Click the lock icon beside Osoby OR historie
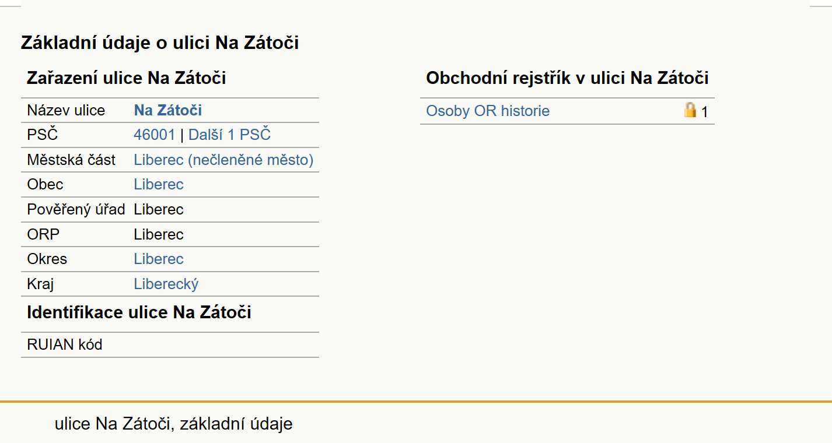This screenshot has width=832, height=443. [x=690, y=110]
